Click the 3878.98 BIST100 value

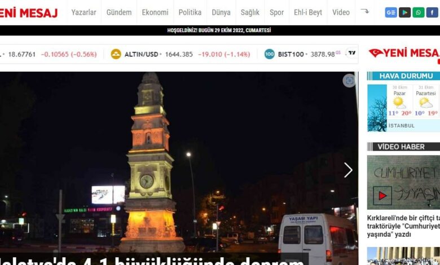[323, 54]
